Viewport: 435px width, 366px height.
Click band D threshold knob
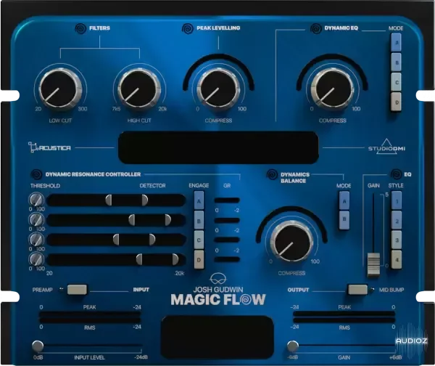37,259
